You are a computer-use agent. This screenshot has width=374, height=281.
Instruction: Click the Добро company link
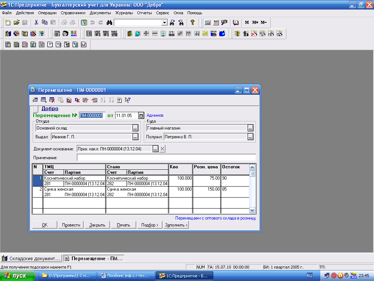[50, 108]
